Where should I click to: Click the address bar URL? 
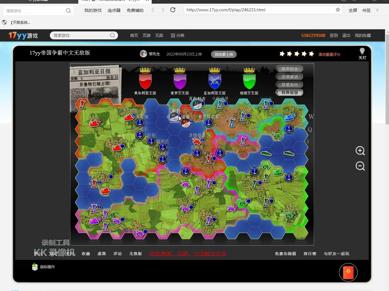pos(226,10)
